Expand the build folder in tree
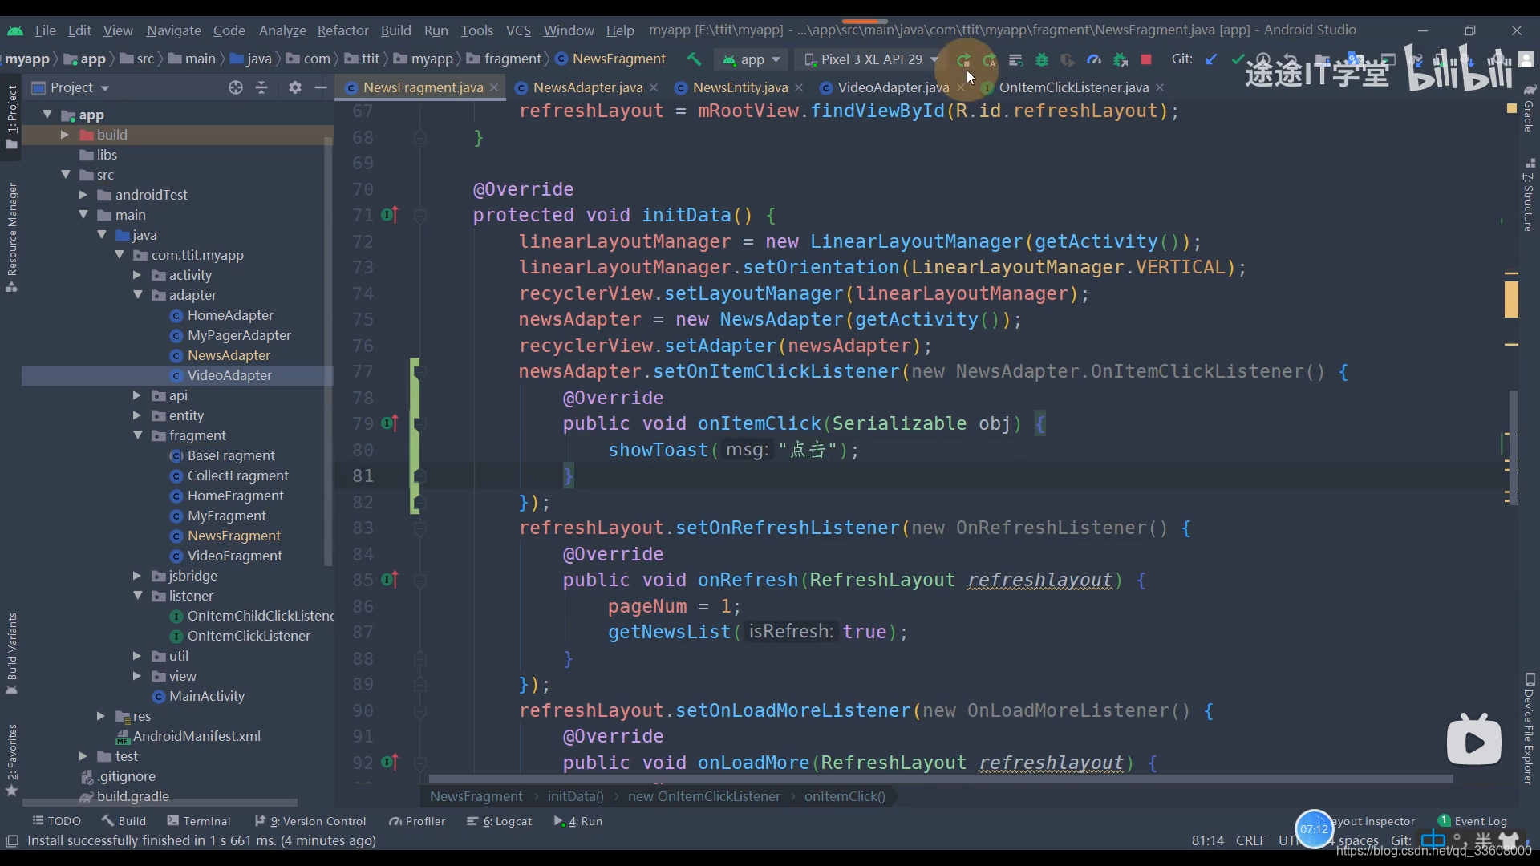Image resolution: width=1540 pixels, height=866 pixels. pos(65,135)
